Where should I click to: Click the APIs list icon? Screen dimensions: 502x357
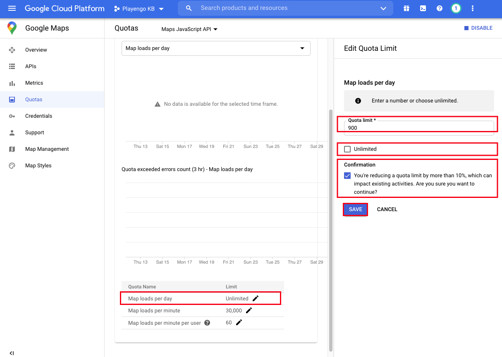(12, 67)
